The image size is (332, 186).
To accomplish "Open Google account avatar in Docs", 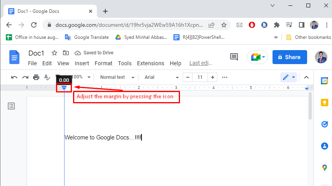I will tap(321, 57).
